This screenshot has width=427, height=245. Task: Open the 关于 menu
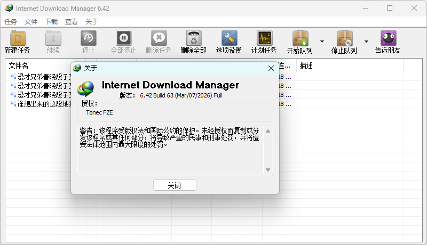(91, 22)
